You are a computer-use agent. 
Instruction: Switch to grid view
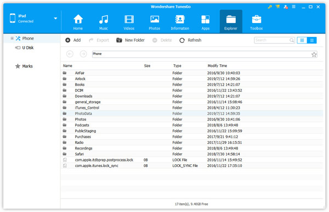click(302, 40)
